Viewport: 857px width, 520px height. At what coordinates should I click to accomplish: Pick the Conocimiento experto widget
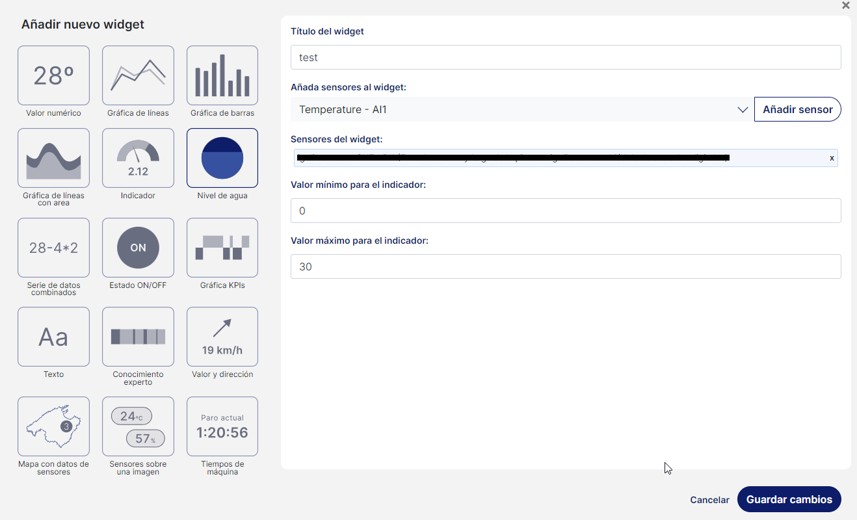pos(138,337)
